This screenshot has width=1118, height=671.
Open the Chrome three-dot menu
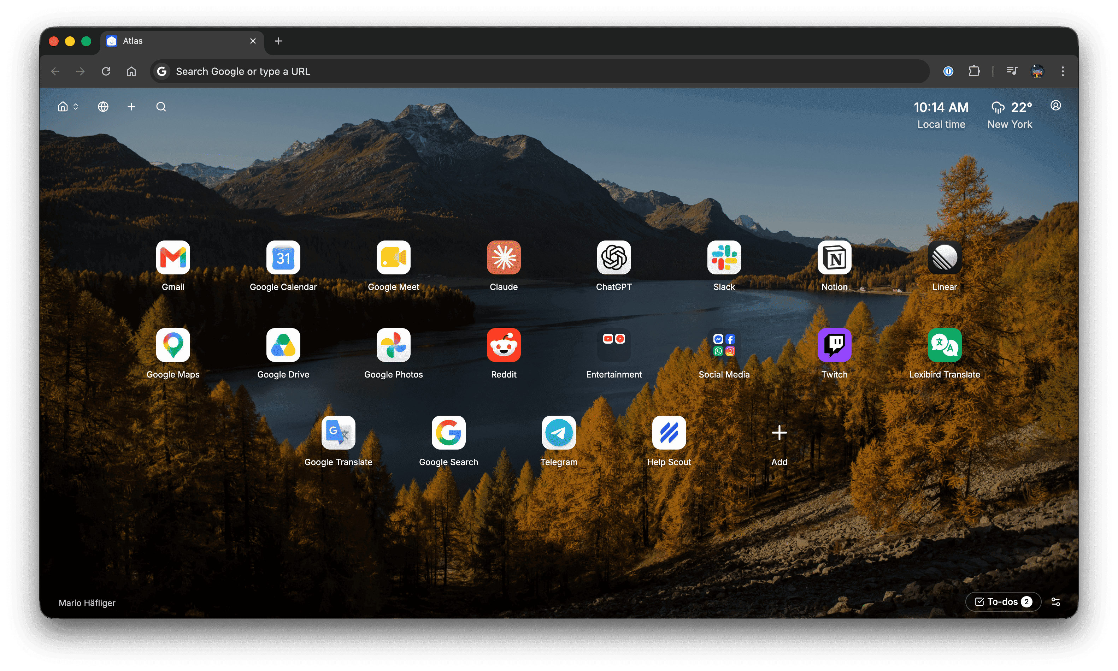(1063, 71)
